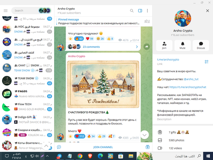This screenshot has width=213, height=160.
Task: Toggle the fire 34 reaction
Action: pyautogui.click(x=91, y=136)
